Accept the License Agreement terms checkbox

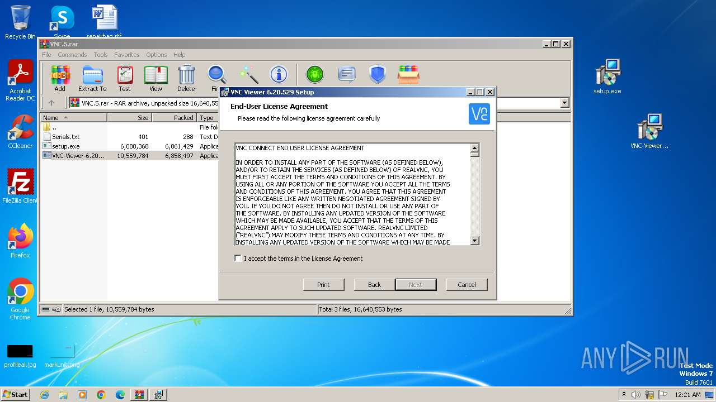tap(238, 259)
